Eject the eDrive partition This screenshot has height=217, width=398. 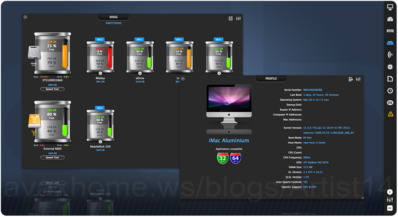pos(140,73)
